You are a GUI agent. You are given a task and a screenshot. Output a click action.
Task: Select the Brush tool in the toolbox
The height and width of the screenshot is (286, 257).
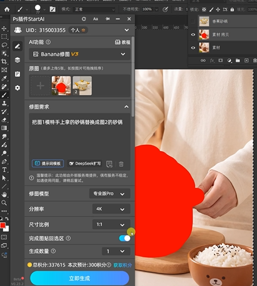click(x=4, y=95)
